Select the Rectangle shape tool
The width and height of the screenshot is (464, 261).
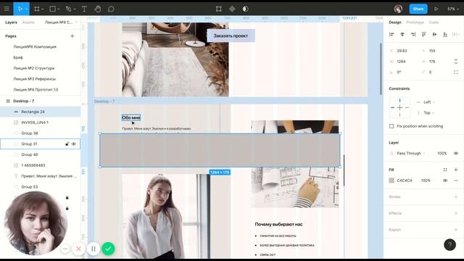coord(52,9)
